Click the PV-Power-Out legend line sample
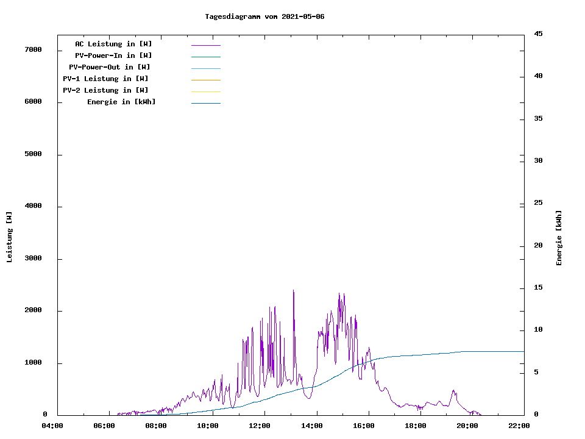 205,68
